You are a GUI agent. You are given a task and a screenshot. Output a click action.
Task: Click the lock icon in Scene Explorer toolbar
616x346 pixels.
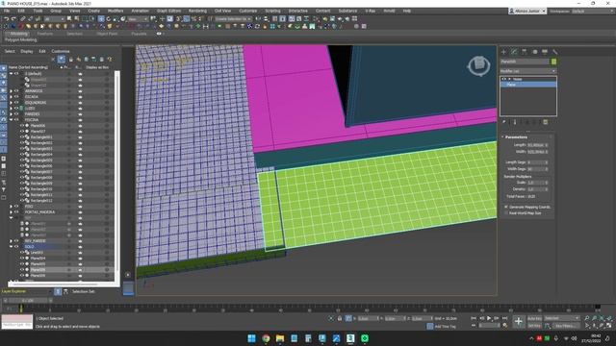click(70, 60)
